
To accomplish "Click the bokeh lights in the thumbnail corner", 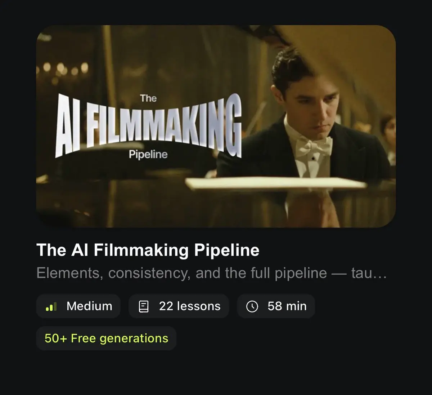I will 64,68.
